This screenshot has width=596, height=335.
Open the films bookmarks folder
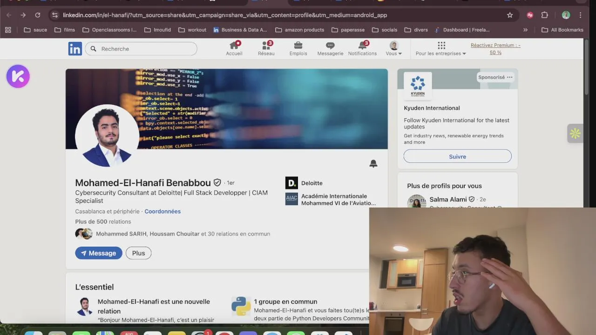click(x=65, y=30)
